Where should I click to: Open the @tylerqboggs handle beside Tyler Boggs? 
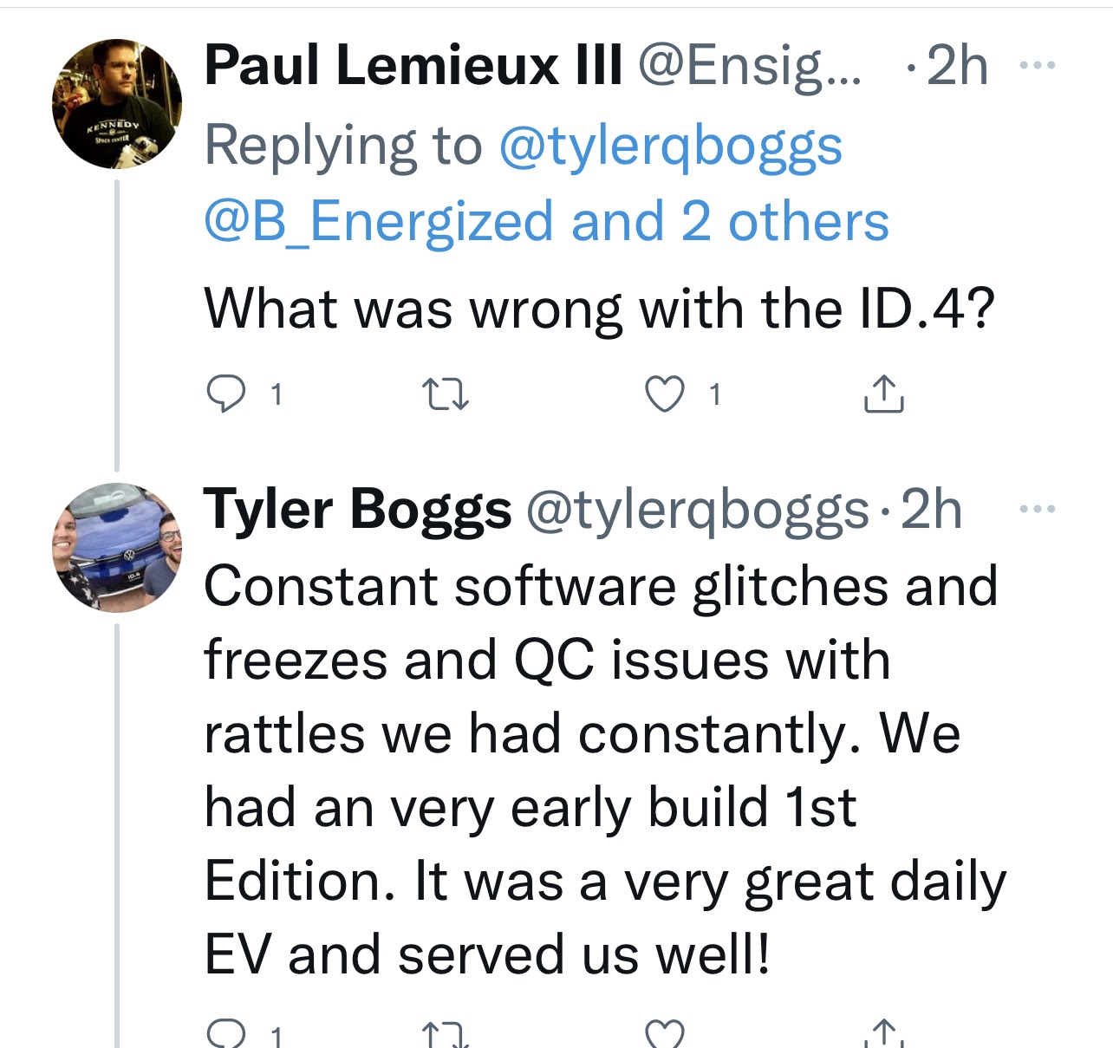[x=697, y=509]
